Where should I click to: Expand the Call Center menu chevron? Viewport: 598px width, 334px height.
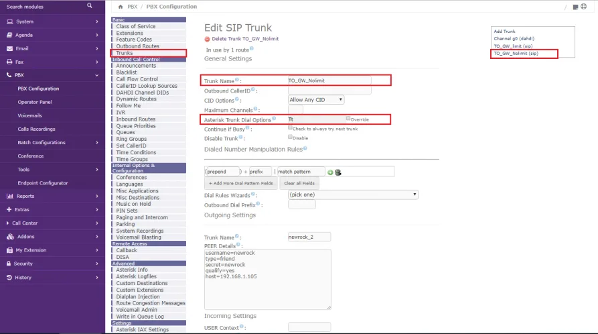[97, 223]
